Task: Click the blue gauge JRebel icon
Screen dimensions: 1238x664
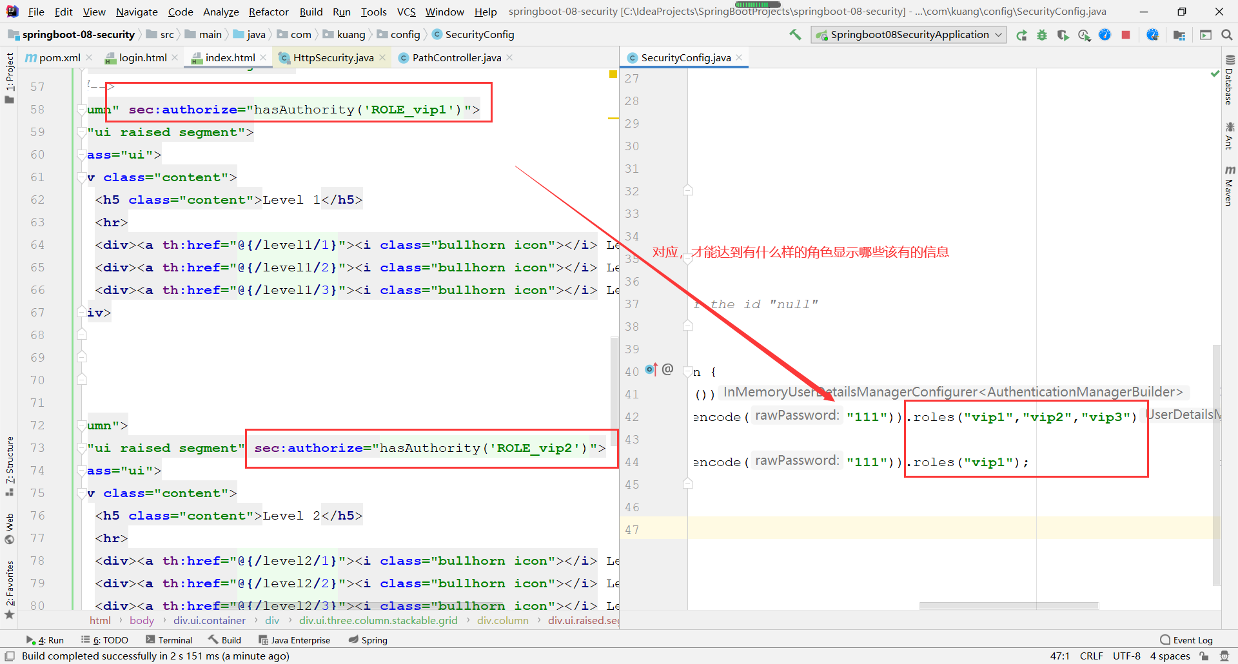Action: pos(1105,35)
